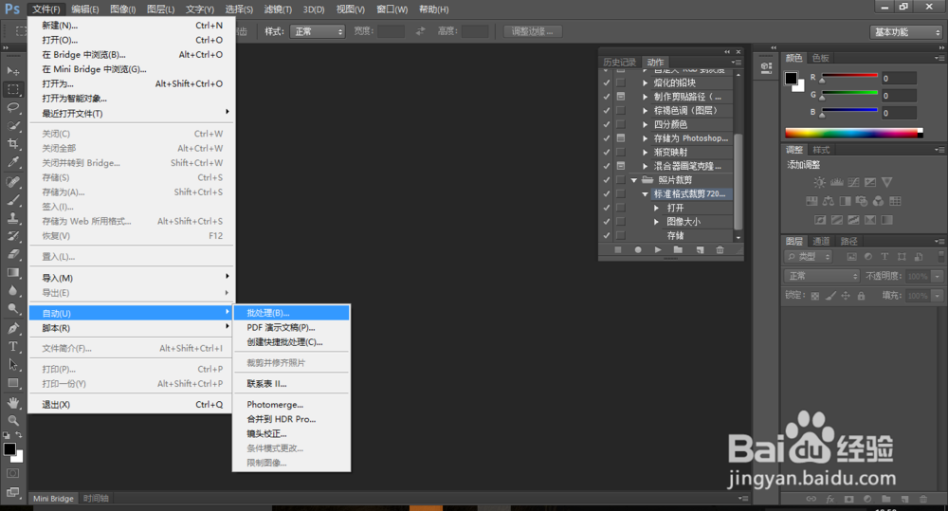Screen dimensions: 948x511
Task: Open the 基本功能 workspace dropdown
Action: coord(906,32)
